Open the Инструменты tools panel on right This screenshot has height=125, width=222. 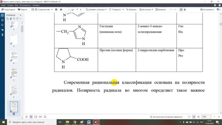(207, 9)
